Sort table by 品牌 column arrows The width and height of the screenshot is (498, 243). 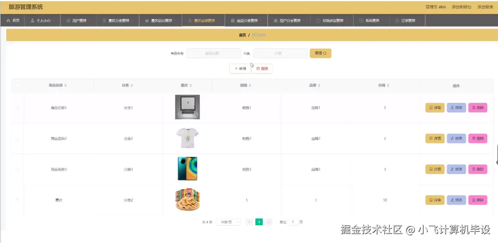coord(319,86)
